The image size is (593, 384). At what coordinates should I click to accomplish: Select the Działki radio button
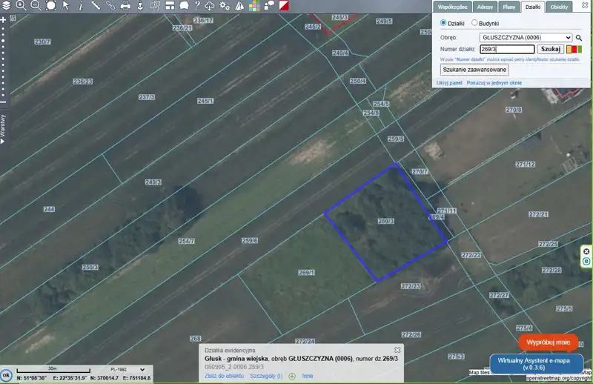(x=443, y=24)
